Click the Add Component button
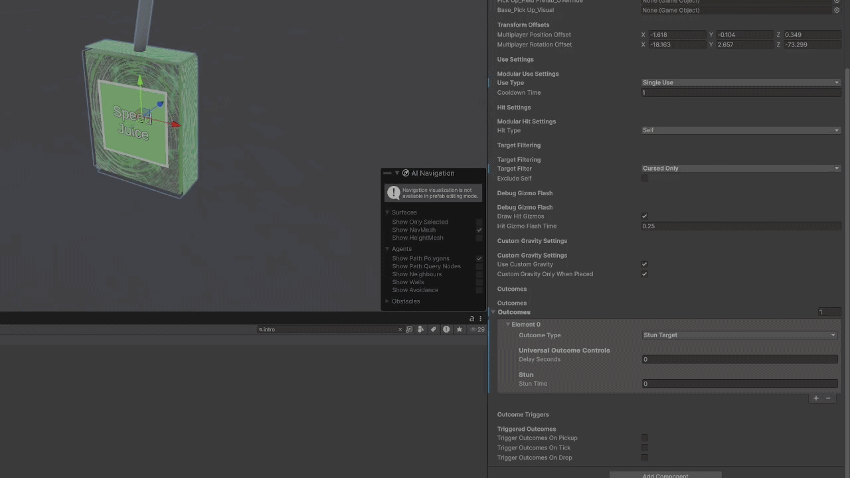 tap(665, 475)
